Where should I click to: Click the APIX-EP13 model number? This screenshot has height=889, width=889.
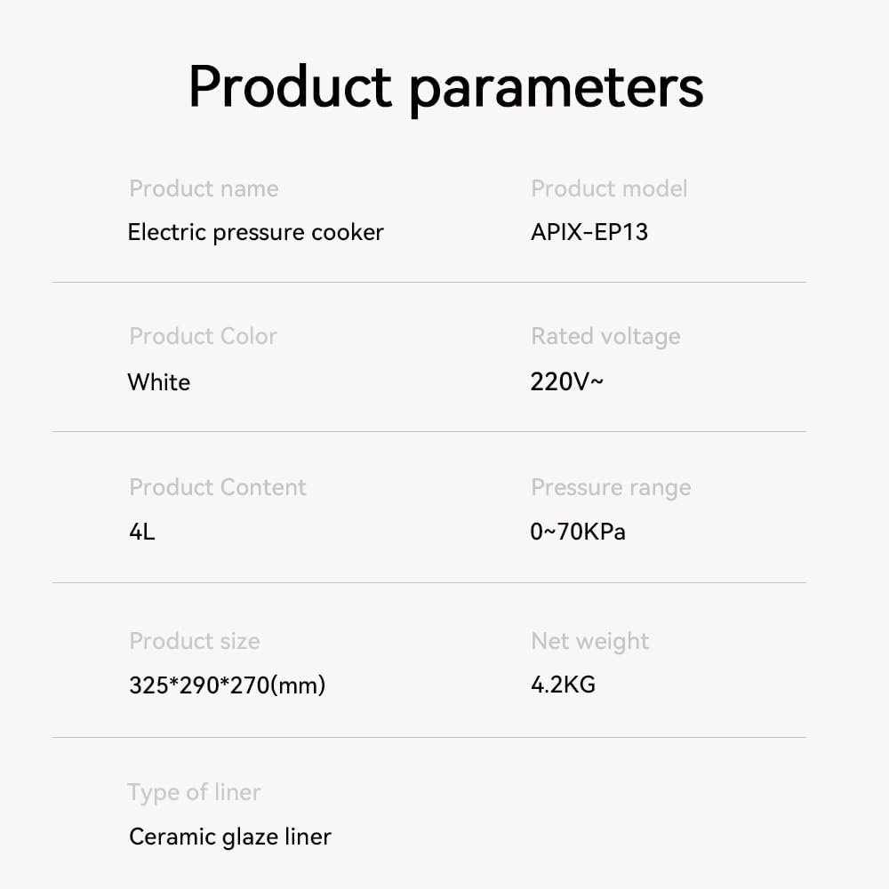pyautogui.click(x=589, y=233)
